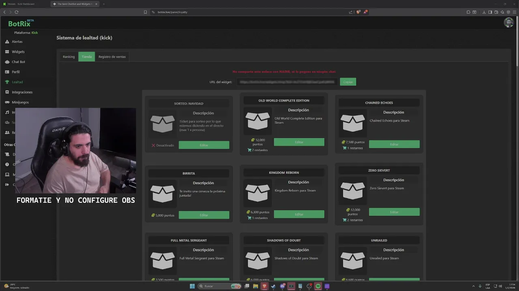The image size is (519, 291).
Task: Click the Old World Complete Edition box image
Action: pos(257,120)
